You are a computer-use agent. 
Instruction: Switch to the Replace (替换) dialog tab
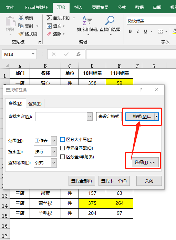[x=35, y=104]
